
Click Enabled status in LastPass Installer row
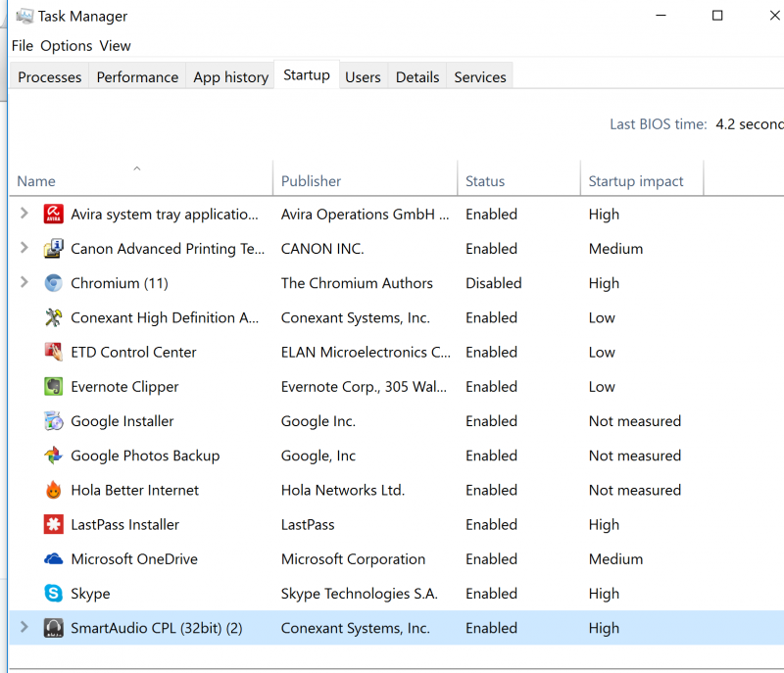(x=492, y=525)
